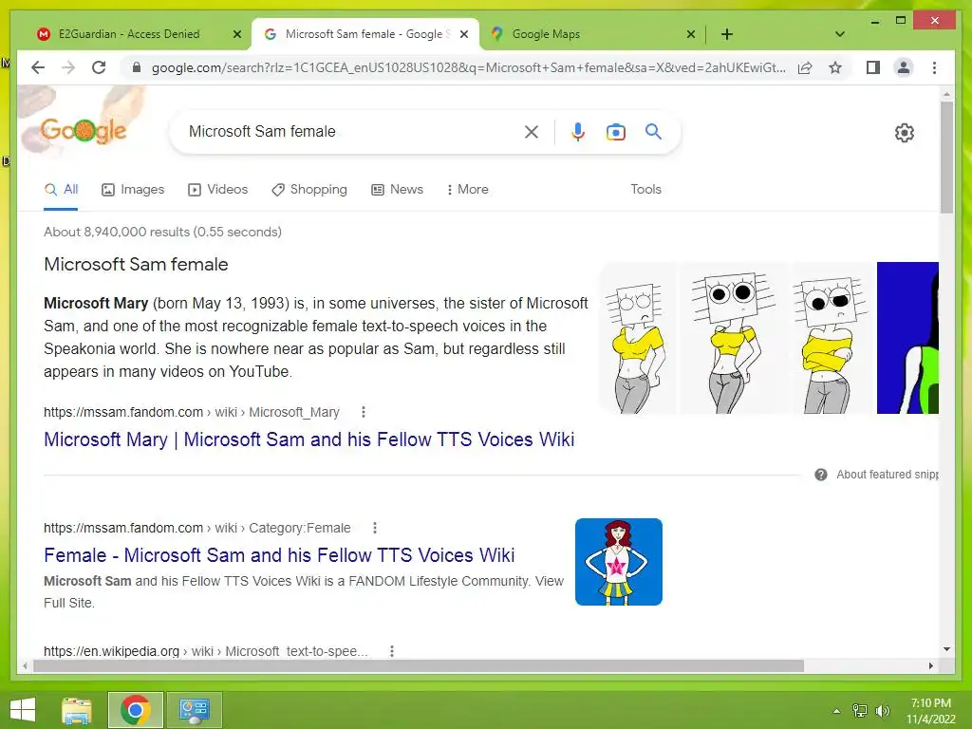Screen dimensions: 972x729
Task: Open the Female category result thumbnail
Action: coord(619,562)
